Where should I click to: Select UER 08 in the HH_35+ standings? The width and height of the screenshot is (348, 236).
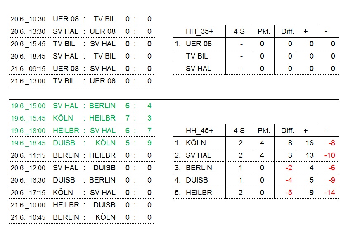pyautogui.click(x=199, y=44)
